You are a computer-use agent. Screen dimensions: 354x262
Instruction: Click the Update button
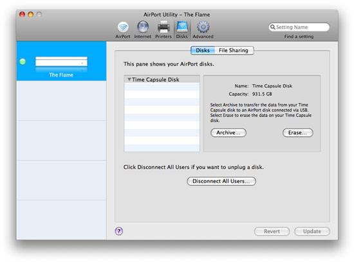coord(312,231)
